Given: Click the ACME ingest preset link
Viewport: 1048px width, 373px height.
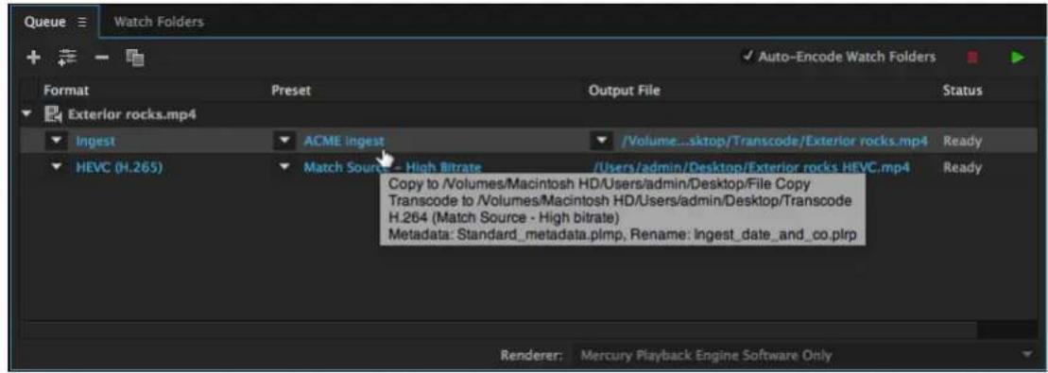Looking at the screenshot, I should coord(344,141).
